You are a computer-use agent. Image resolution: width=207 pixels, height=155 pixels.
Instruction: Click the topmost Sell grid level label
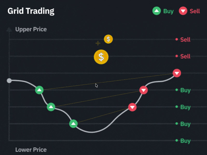185,40
